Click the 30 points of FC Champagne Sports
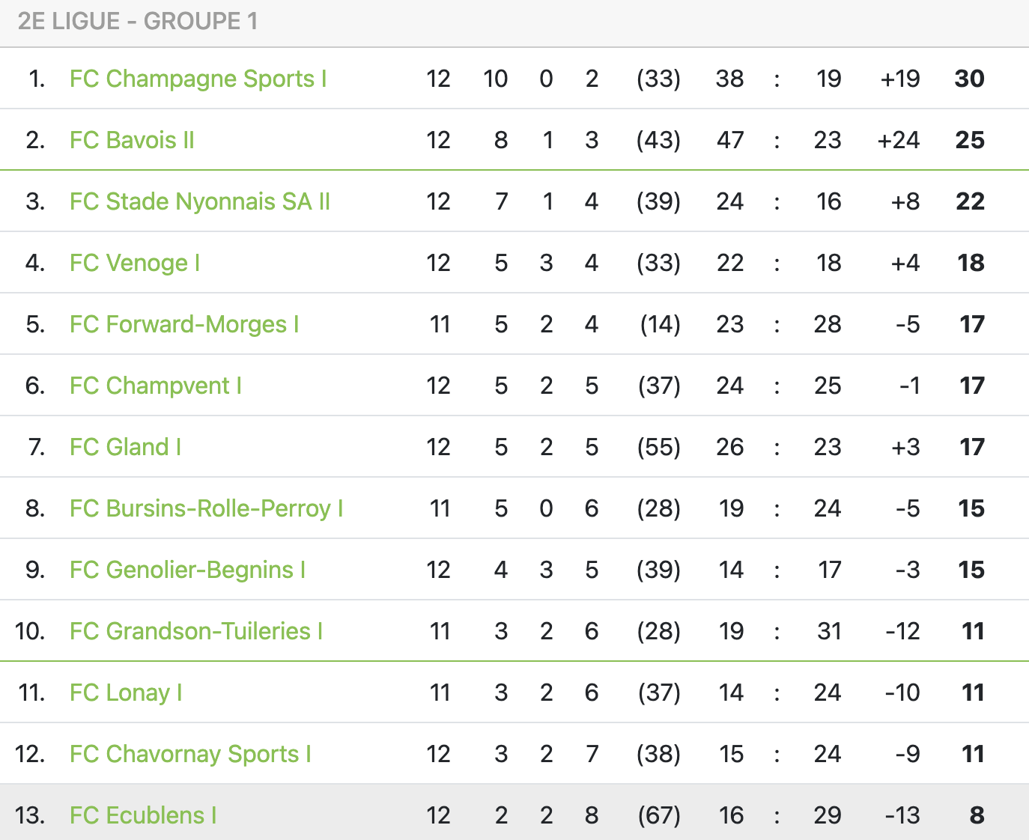1029x840 pixels. [970, 79]
